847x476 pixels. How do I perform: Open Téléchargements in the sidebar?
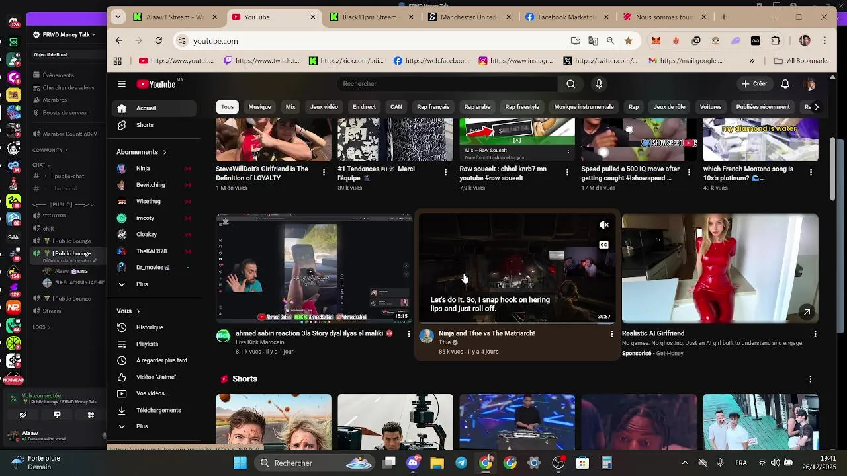pyautogui.click(x=158, y=410)
